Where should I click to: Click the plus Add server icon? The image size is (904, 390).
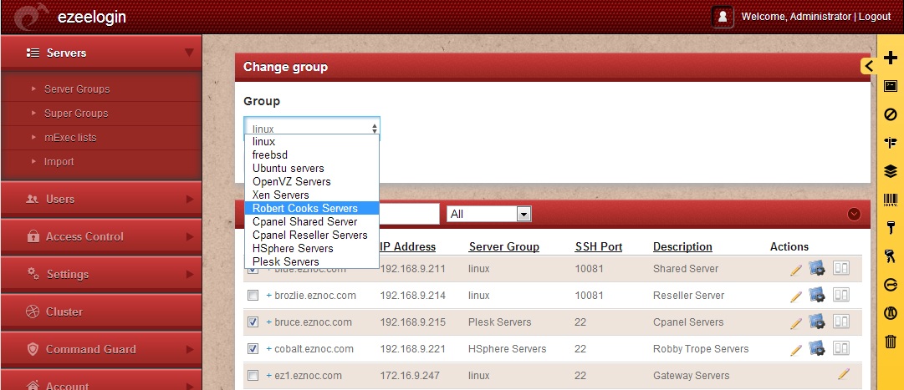tap(890, 58)
